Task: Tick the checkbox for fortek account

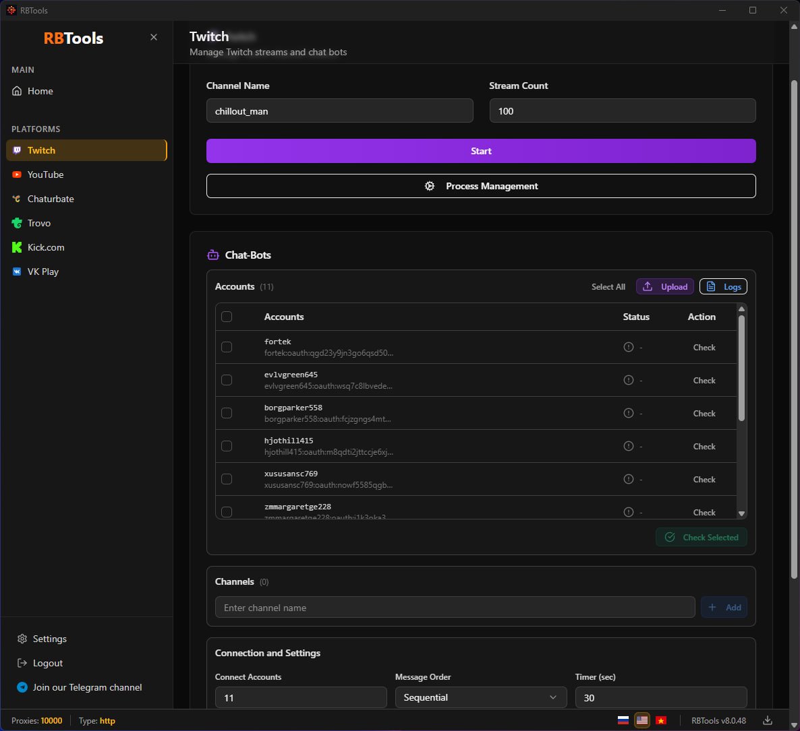Action: (227, 347)
